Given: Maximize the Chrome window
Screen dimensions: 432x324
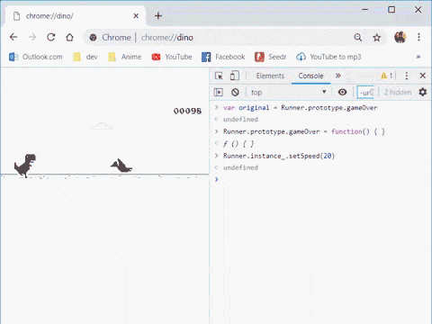Looking at the screenshot, I should pos(391,10).
